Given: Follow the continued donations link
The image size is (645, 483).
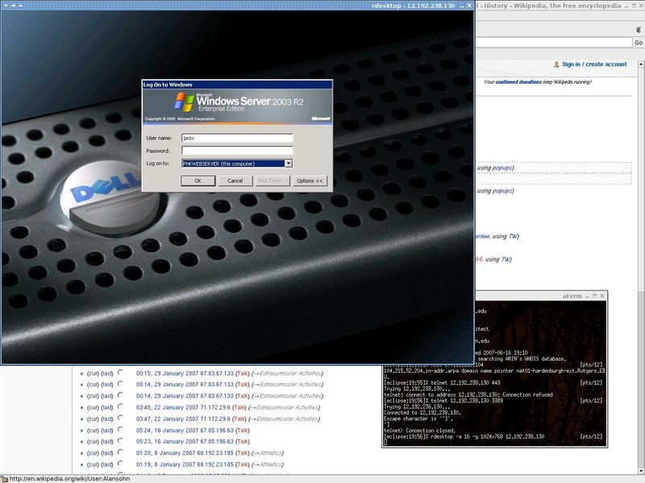Looking at the screenshot, I should point(518,82).
